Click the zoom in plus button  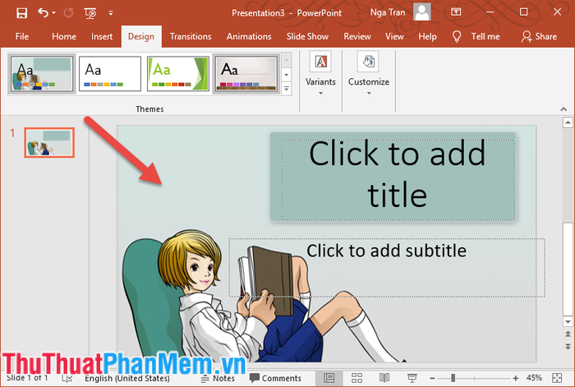tap(516, 378)
